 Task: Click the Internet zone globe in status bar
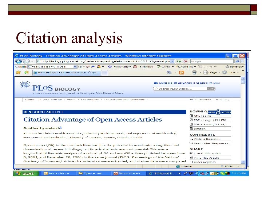coord(178,166)
